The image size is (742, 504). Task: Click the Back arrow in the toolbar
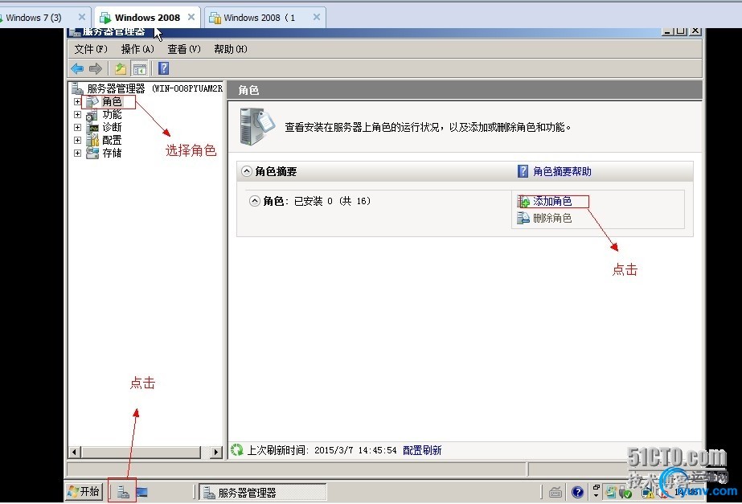pos(77,68)
